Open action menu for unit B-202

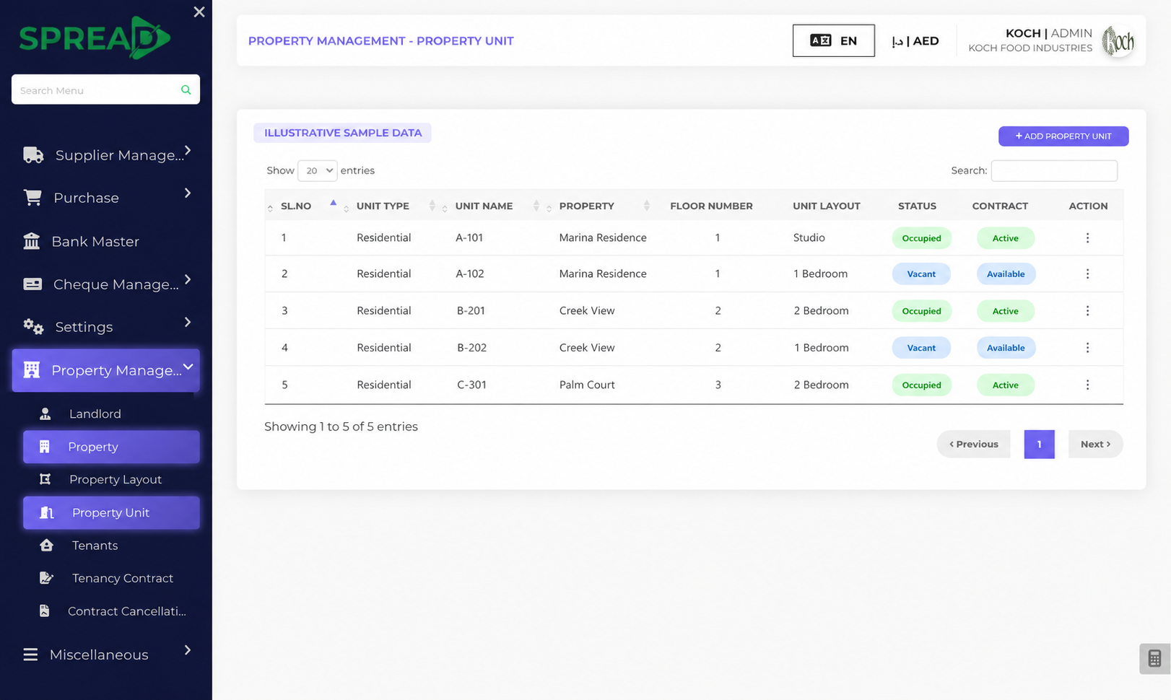[1087, 347]
